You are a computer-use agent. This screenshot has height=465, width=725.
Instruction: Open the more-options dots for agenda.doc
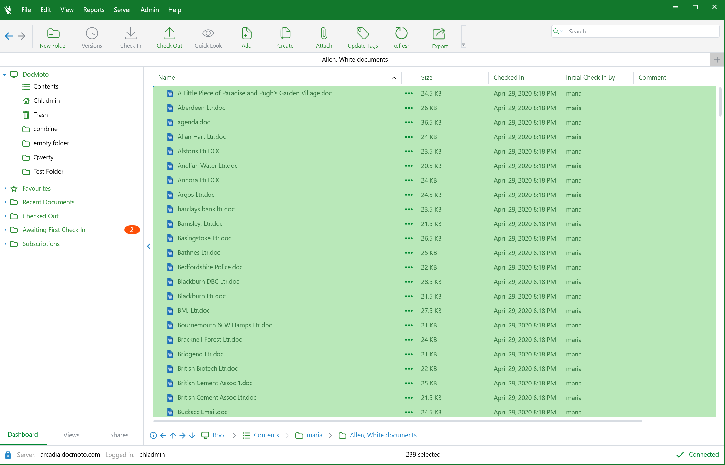[409, 122]
